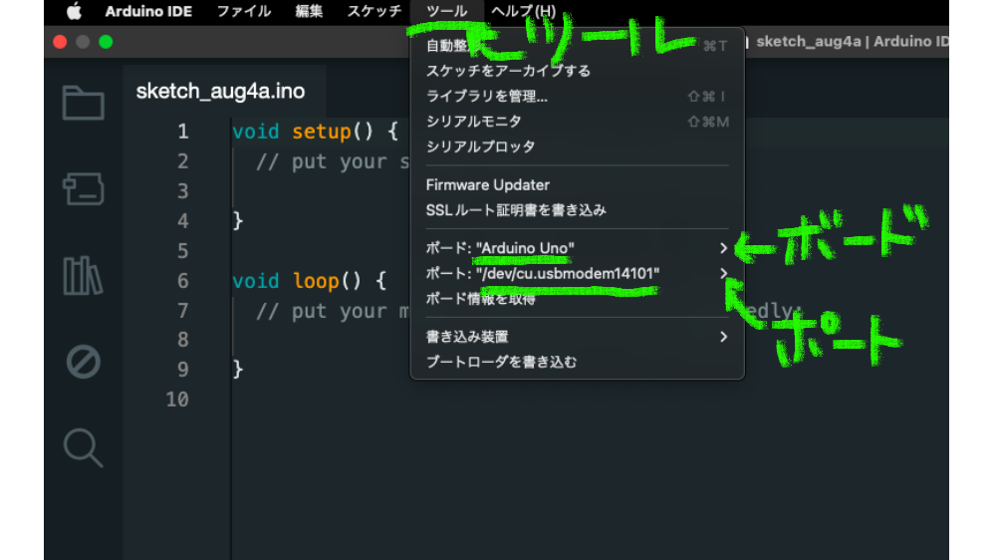
Task: Expand the 書き込み装置 submenu
Action: coord(577,337)
